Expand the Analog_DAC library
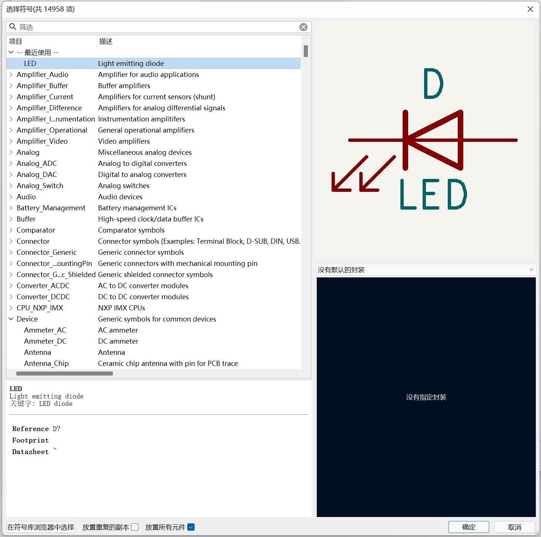Screen dimensions: 541x537 coord(11,174)
